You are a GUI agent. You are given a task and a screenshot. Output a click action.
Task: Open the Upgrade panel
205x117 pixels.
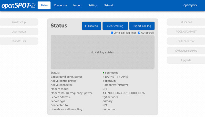point(186,60)
